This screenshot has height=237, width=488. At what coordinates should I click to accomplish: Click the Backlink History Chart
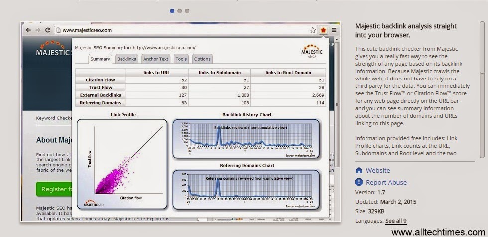pos(246,139)
